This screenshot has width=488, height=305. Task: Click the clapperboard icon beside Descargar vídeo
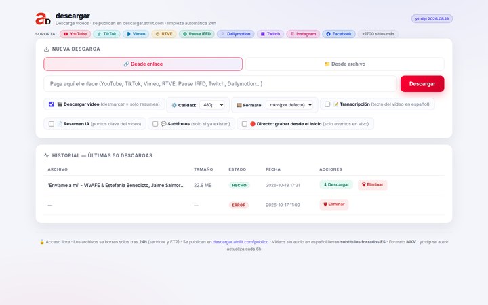pyautogui.click(x=60, y=104)
